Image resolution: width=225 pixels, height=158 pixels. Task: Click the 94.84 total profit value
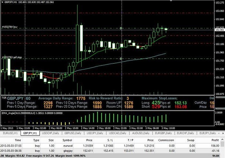(x=216, y=156)
